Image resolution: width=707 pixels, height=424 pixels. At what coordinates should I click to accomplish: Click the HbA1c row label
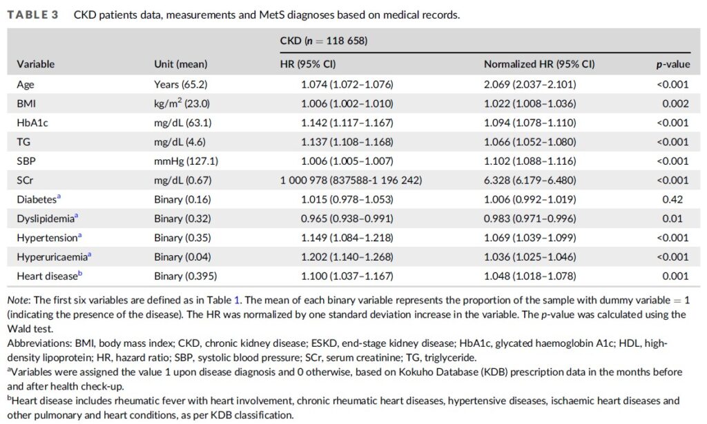(31, 123)
